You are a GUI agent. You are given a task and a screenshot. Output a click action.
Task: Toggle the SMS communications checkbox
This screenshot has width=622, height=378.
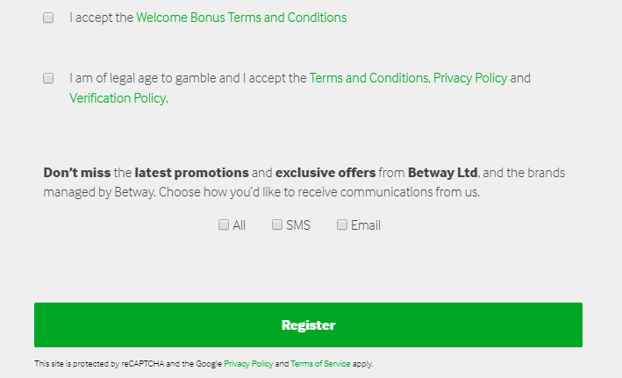(277, 225)
